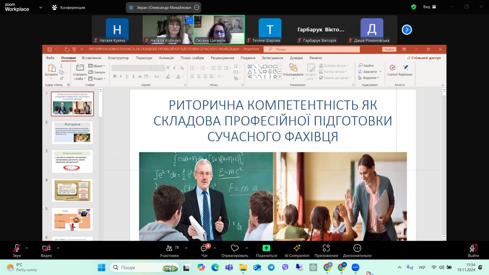
Task: Expand the video options arrow
Action: 58,248
